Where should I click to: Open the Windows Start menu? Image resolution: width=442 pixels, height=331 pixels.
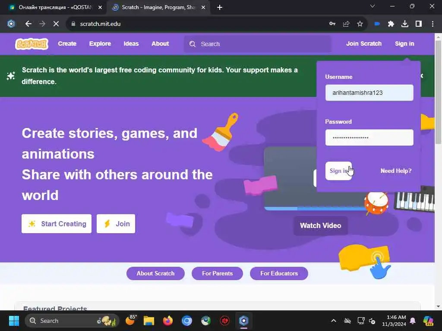point(14,321)
